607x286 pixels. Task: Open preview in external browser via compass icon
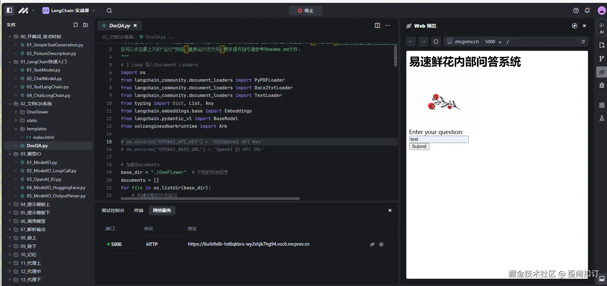coord(574,26)
